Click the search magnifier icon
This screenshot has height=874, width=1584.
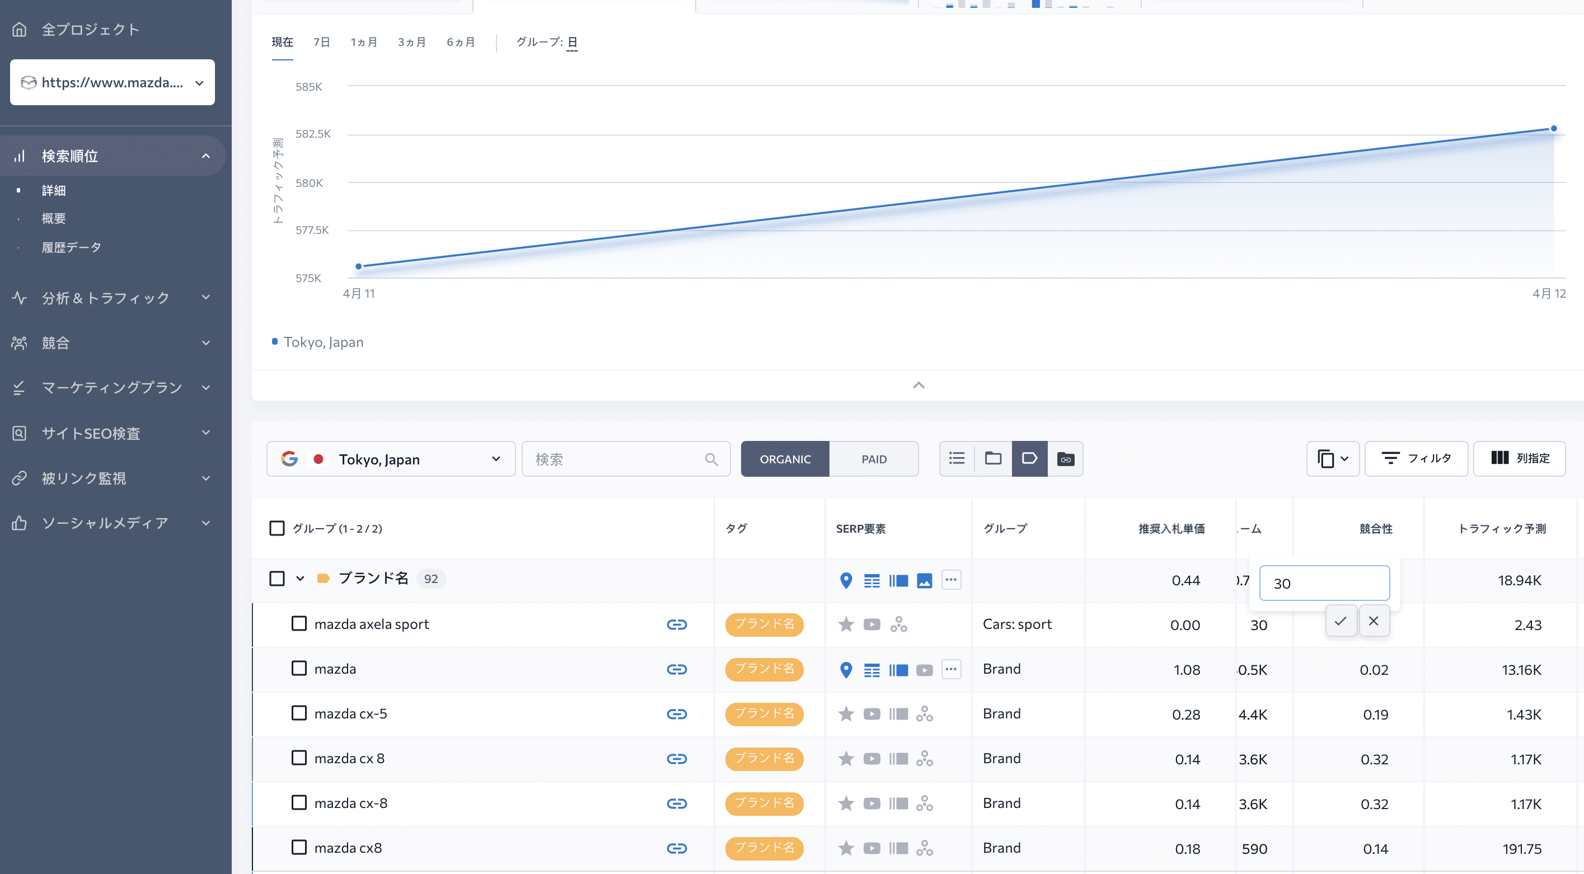click(x=711, y=459)
